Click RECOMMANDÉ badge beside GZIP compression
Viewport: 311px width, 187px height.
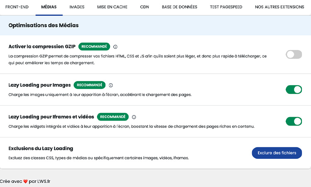[x=94, y=46]
